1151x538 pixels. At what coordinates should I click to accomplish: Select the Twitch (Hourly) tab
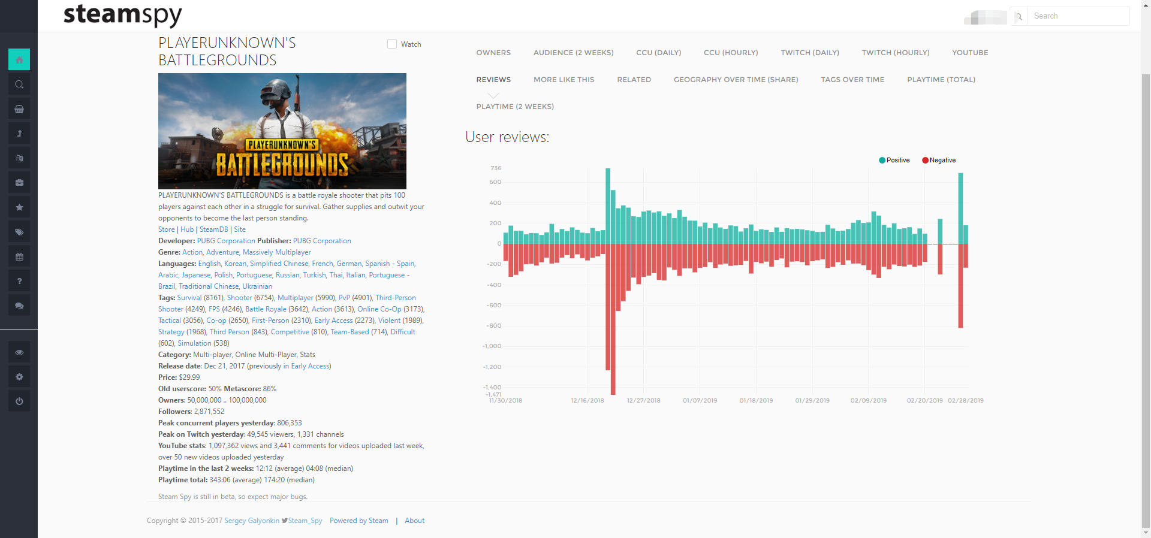pos(896,53)
